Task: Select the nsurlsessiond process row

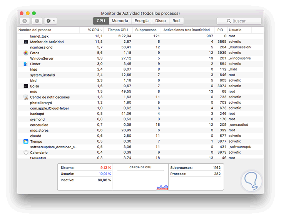Action: click(x=140, y=47)
